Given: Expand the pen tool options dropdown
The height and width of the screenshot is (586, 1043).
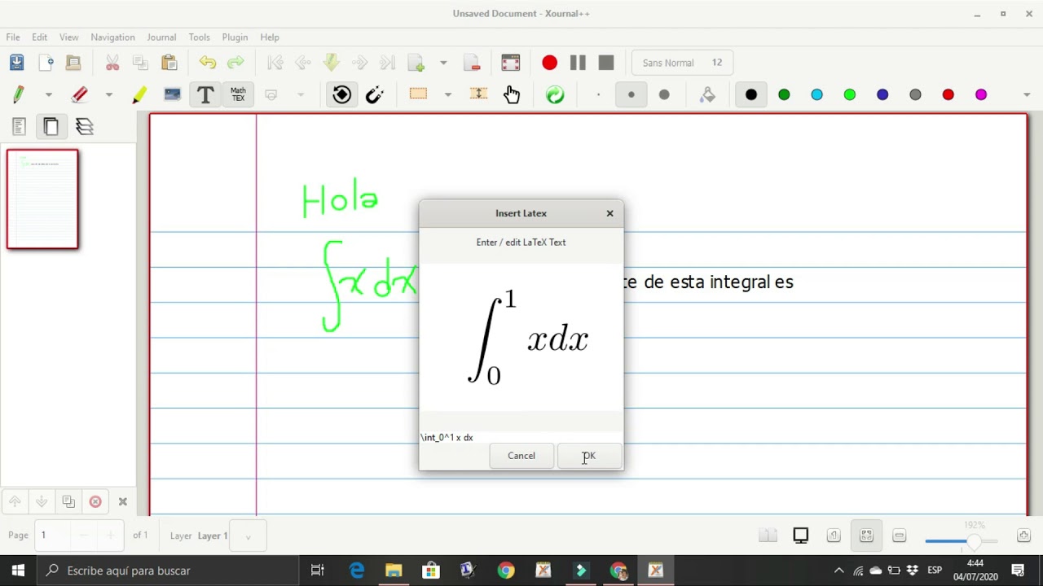Looking at the screenshot, I should (48, 94).
